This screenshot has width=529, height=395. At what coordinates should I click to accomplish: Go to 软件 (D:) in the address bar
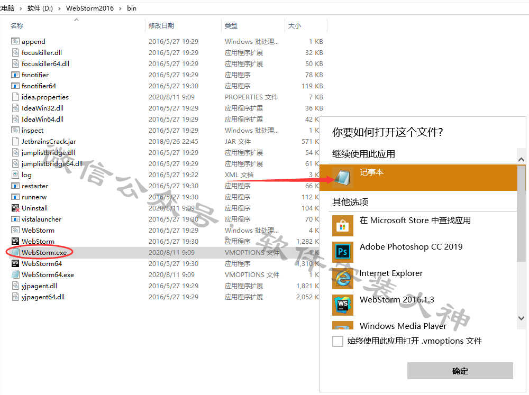pos(40,8)
